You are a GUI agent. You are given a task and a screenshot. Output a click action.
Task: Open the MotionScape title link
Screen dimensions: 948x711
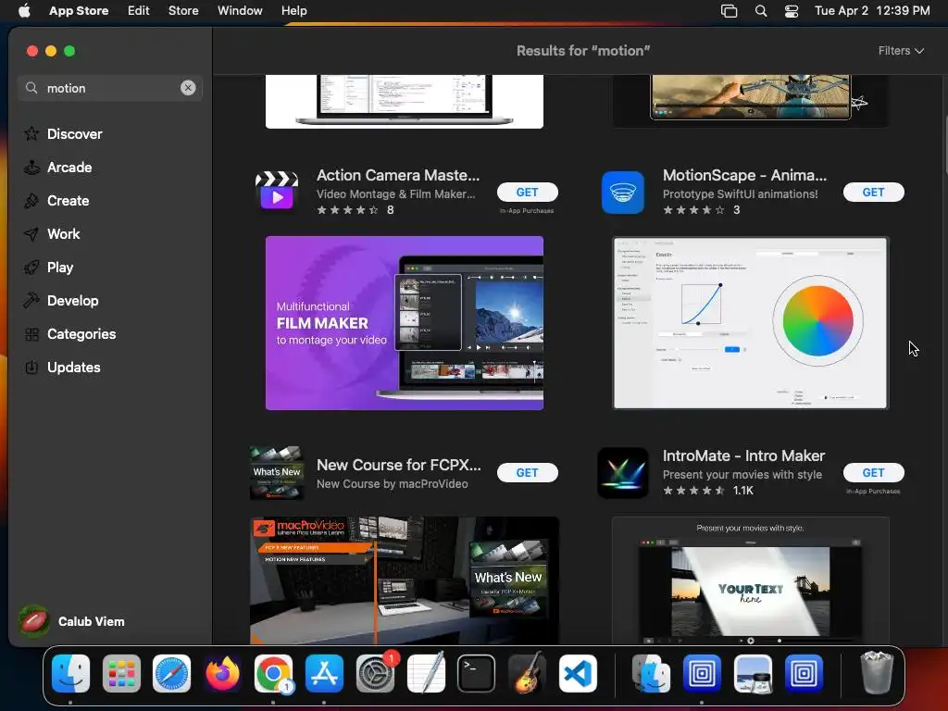click(x=744, y=175)
